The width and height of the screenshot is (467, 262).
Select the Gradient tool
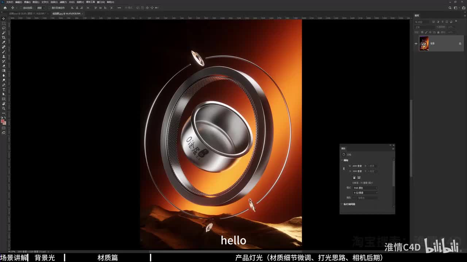click(x=4, y=71)
